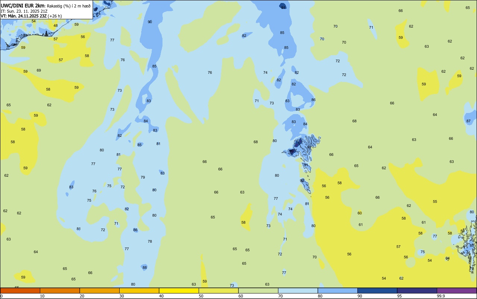Click the humidity value "60" on the map

[360, 213]
